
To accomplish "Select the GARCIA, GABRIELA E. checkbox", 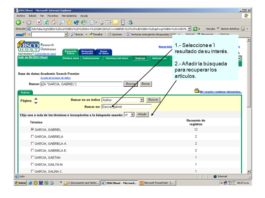I will (32, 150).
